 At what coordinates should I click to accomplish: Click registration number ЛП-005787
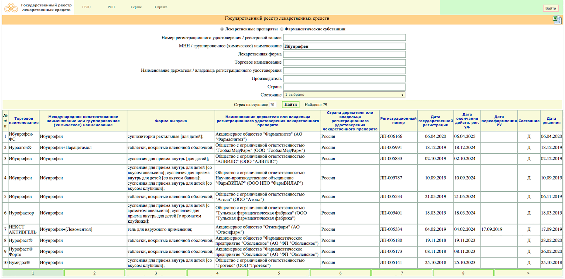click(391, 178)
